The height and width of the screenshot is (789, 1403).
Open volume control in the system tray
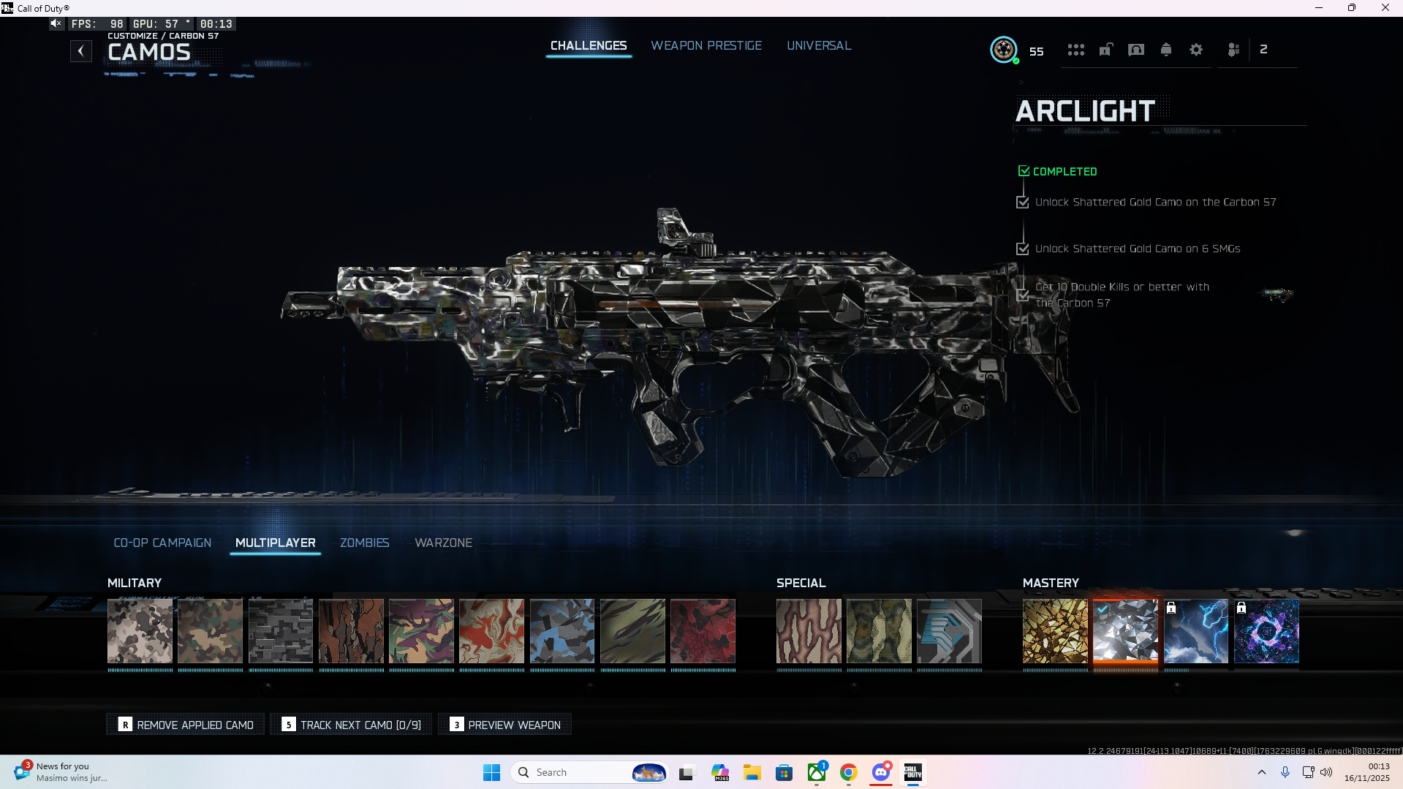(x=1326, y=772)
